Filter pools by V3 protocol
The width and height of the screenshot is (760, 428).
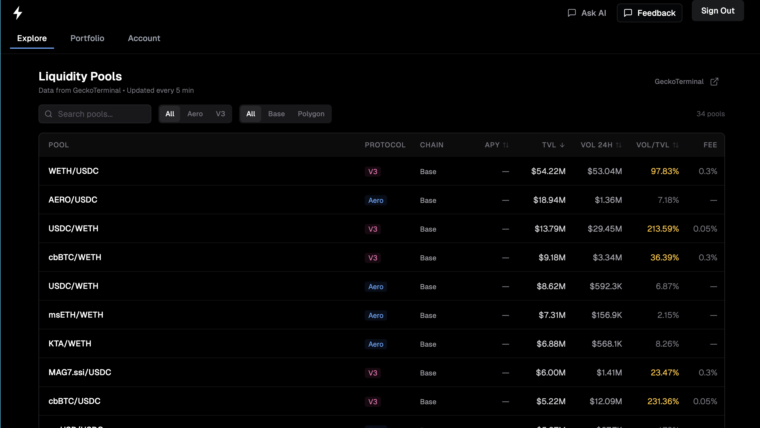tap(220, 114)
